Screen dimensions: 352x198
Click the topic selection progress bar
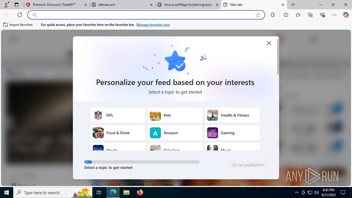click(142, 162)
